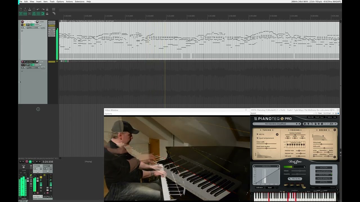360x202 pixels.
Task: Switch to the Mixer docker tab
Action: tap(23, 201)
